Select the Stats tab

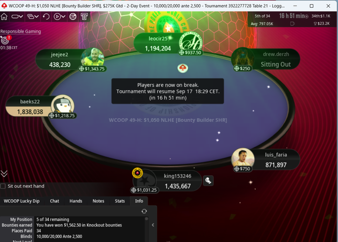[120, 201]
